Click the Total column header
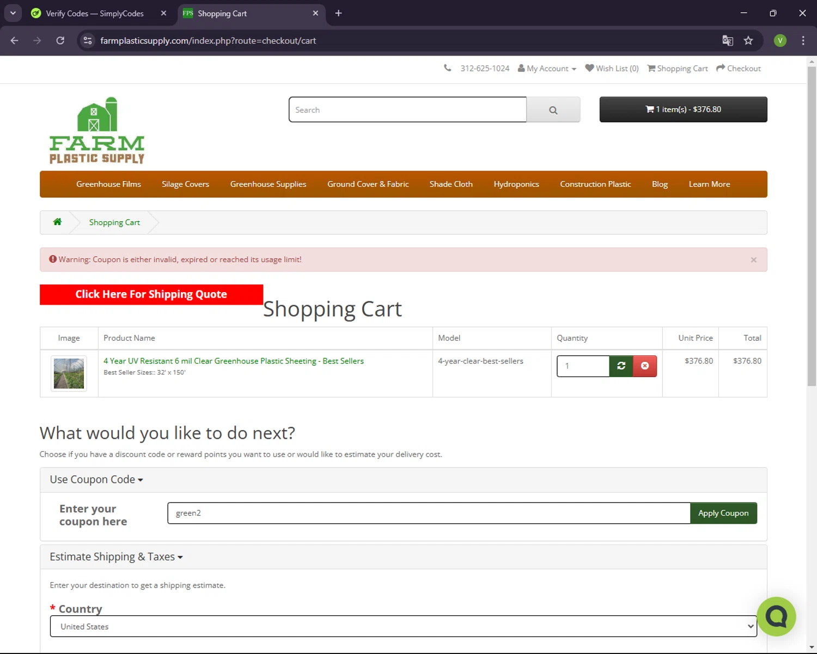The width and height of the screenshot is (817, 654). click(752, 338)
